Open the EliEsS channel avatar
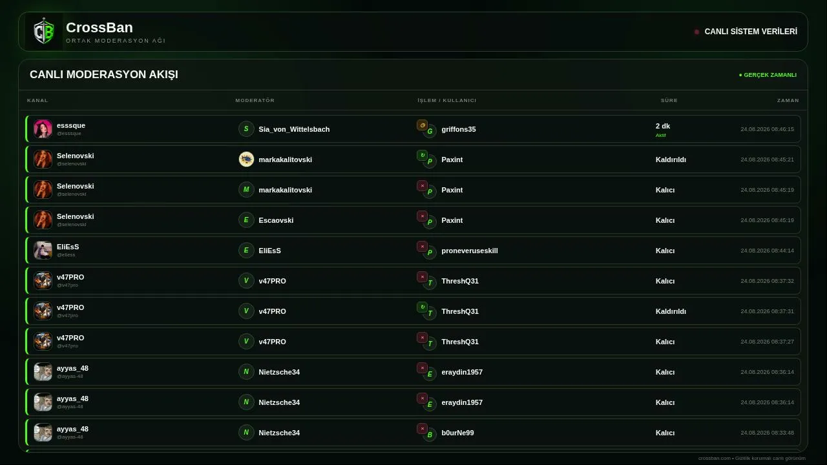This screenshot has width=827, height=465. (x=43, y=251)
